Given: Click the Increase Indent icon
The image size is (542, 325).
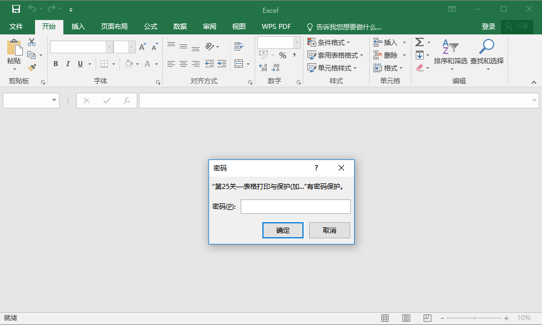Looking at the screenshot, I should pyautogui.click(x=222, y=64).
